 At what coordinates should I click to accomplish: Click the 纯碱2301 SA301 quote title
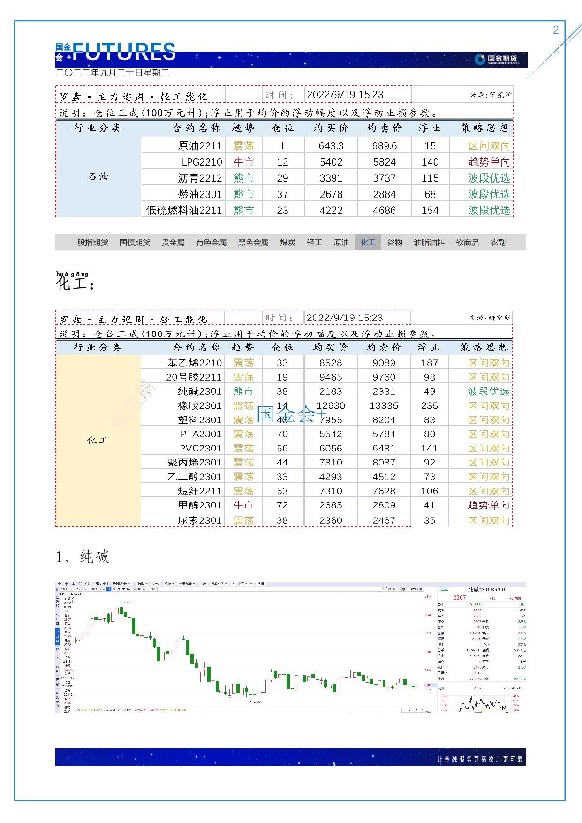pos(487,589)
